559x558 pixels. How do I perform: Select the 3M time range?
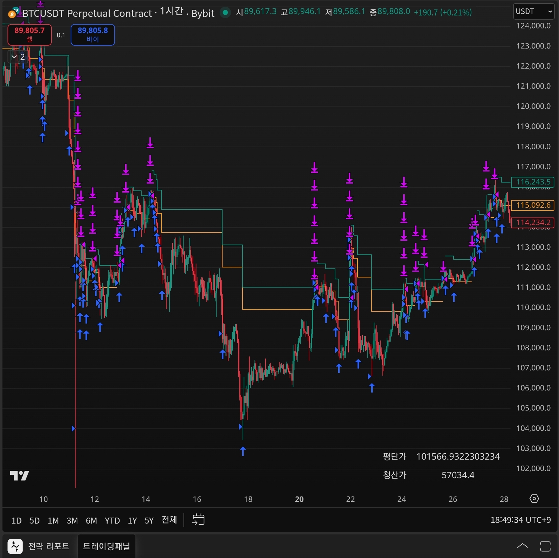[x=72, y=520]
